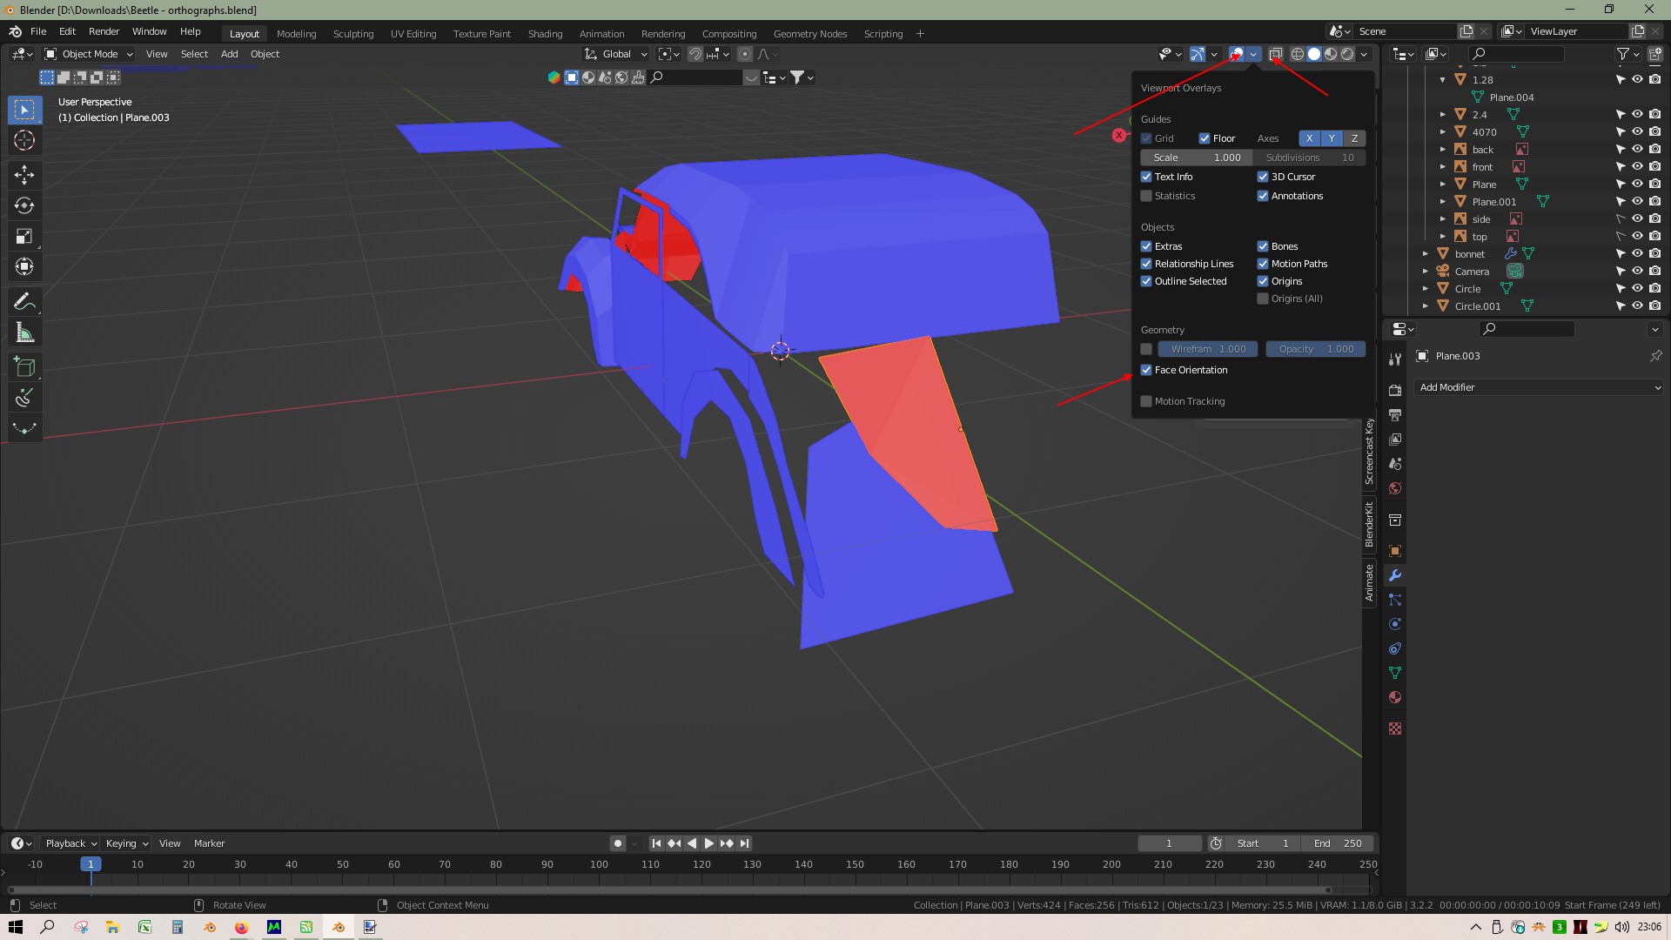Open Object Data properties tab
Screen dimensions: 1671x940
coord(1395,673)
